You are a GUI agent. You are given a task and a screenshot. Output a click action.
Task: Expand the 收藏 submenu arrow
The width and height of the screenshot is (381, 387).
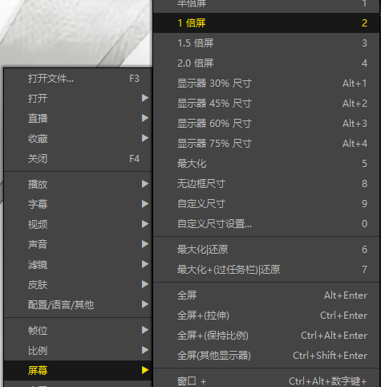tap(145, 138)
